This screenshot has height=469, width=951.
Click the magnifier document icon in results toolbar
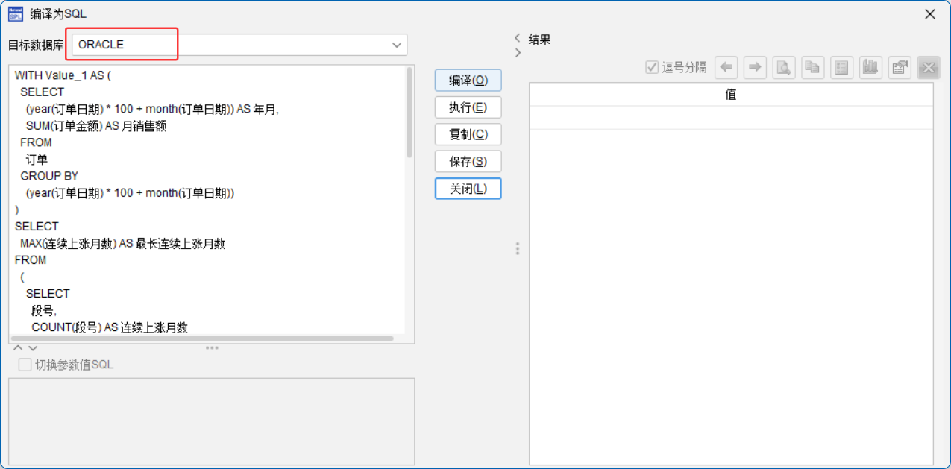click(784, 68)
